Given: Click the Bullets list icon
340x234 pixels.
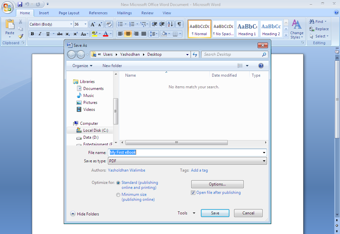Looking at the screenshot, I should [120, 24].
